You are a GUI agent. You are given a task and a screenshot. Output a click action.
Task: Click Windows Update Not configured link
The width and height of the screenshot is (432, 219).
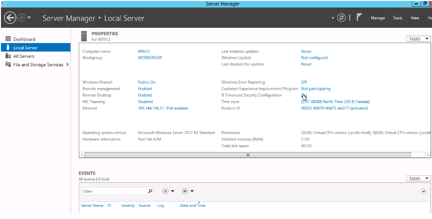click(x=314, y=58)
